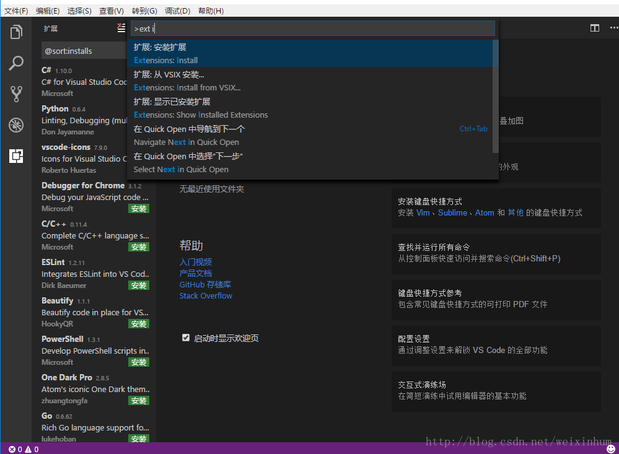This screenshot has width=619, height=454.
Task: Install the ESLint extension
Action: (139, 285)
